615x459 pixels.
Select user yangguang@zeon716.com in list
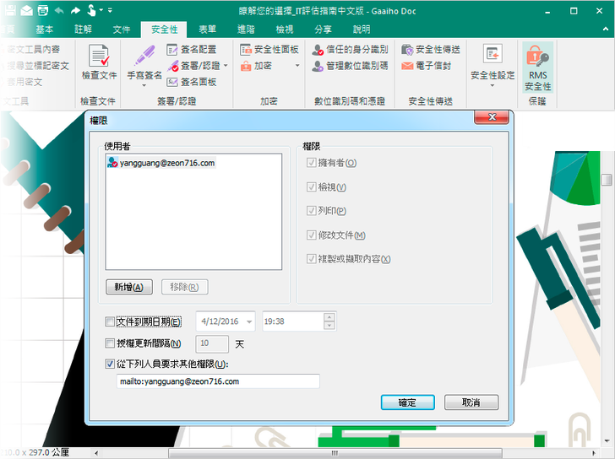click(161, 163)
